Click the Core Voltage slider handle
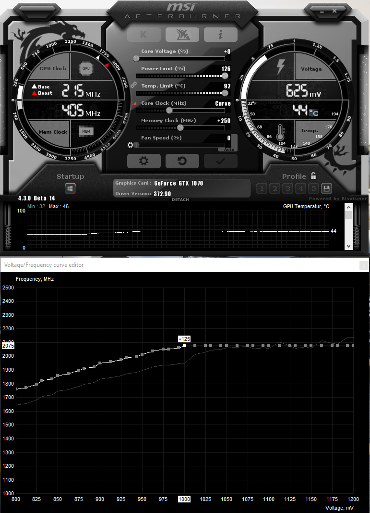Screen dimensions: 370x513 point(136,59)
